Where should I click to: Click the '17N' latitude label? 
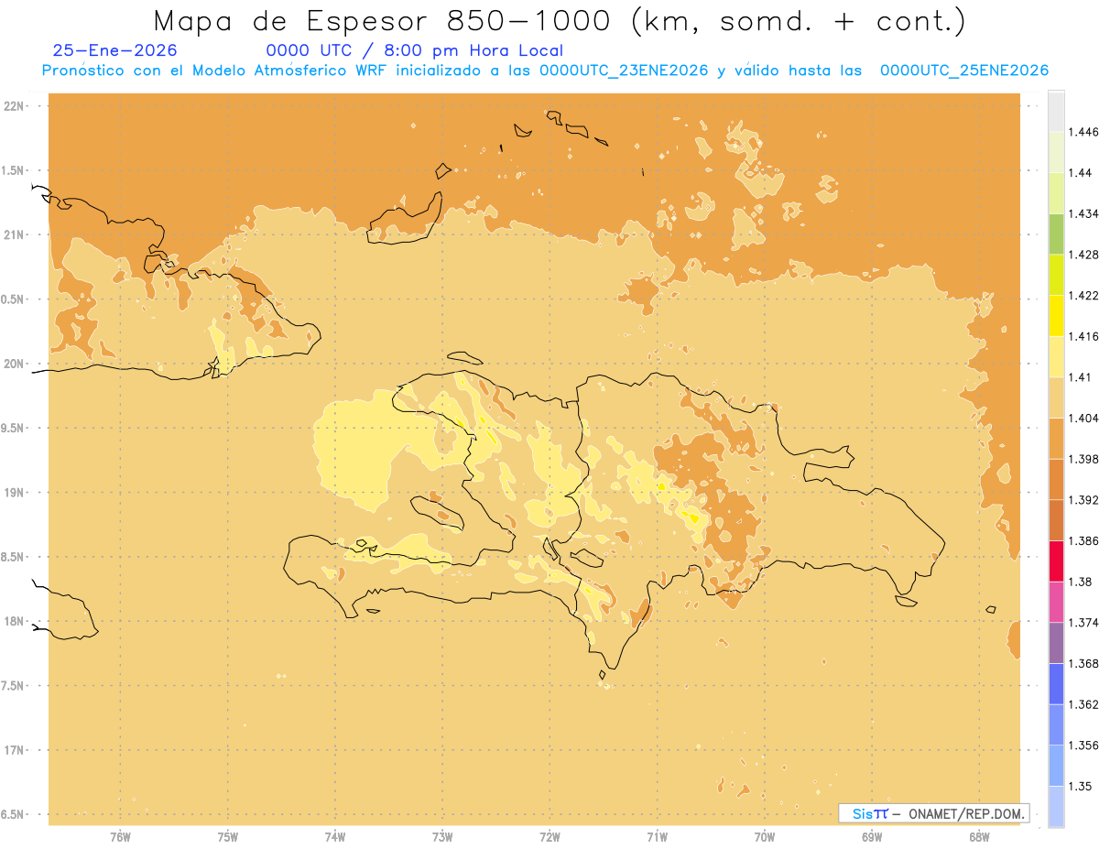click(x=13, y=750)
